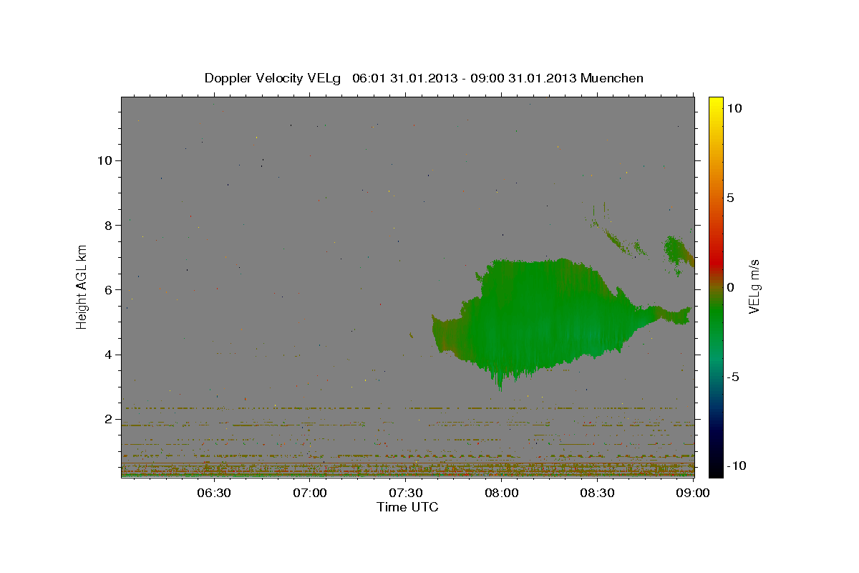859x573 pixels.
Task: Click the colorbar tick value '-5'
Action: pyautogui.click(x=733, y=377)
